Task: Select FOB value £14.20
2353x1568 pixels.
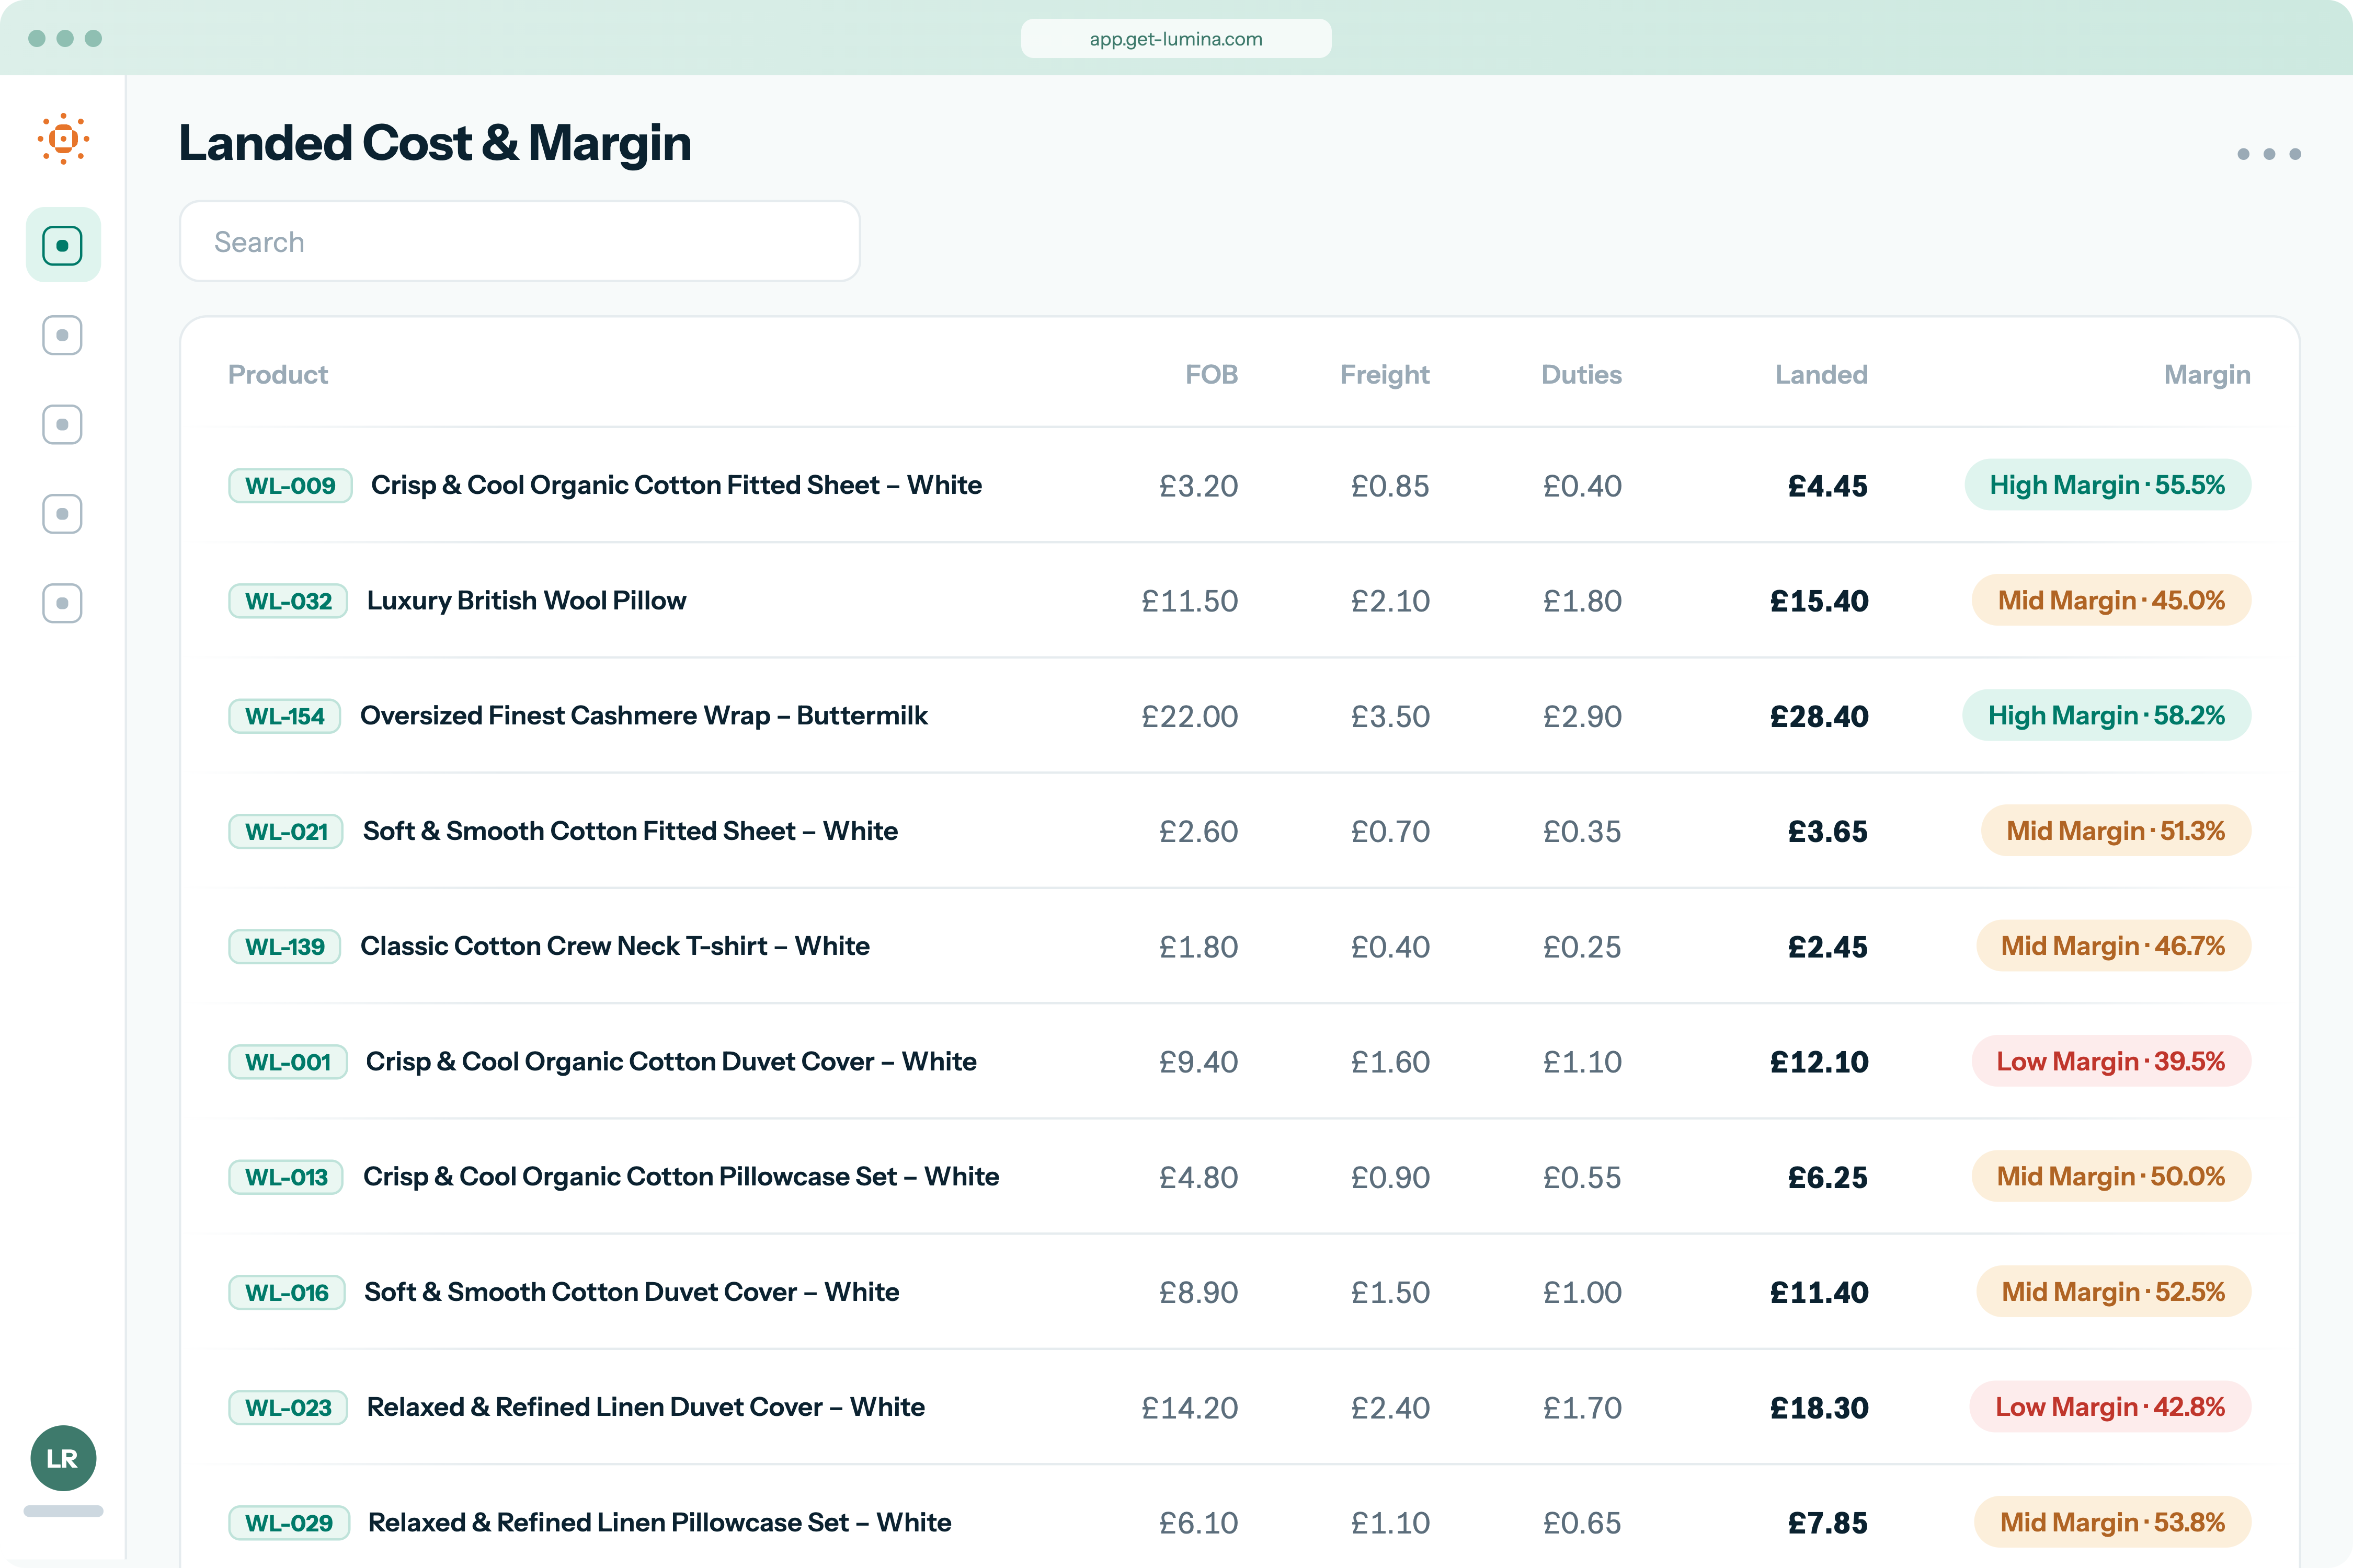Action: point(1190,1408)
